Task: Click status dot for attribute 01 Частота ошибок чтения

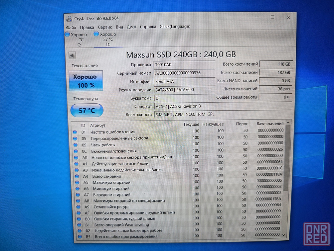Action: tap(75, 132)
